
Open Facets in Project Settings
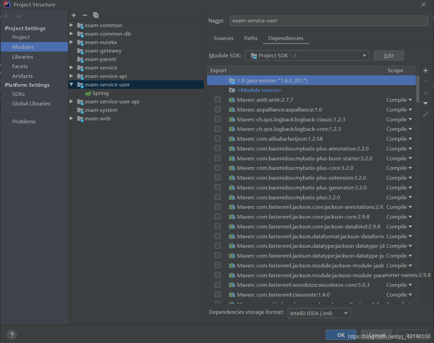(x=20, y=66)
